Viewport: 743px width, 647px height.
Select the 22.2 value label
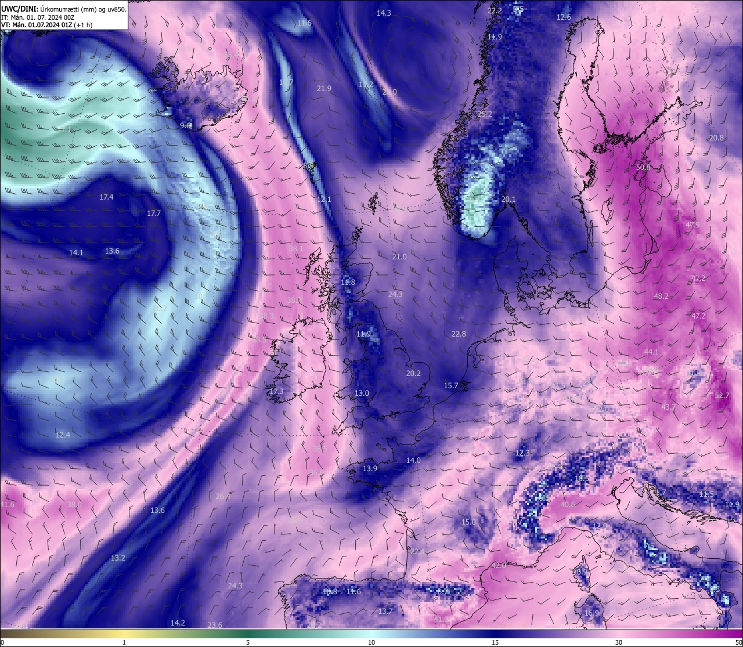495,10
